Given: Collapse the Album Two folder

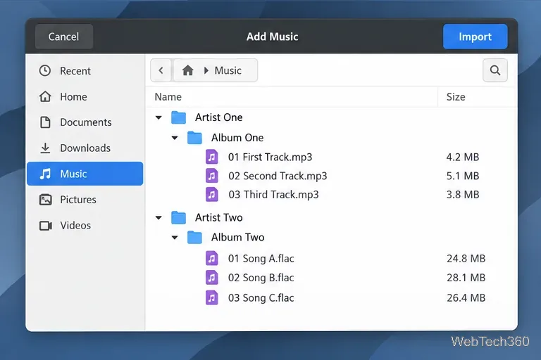Looking at the screenshot, I should click(x=175, y=238).
